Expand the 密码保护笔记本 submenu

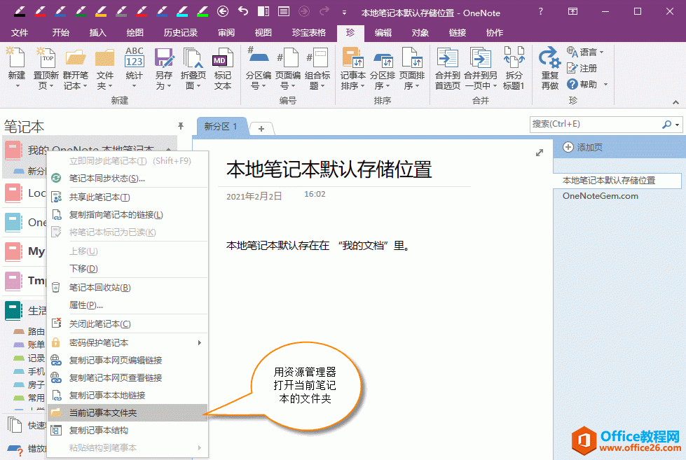126,343
